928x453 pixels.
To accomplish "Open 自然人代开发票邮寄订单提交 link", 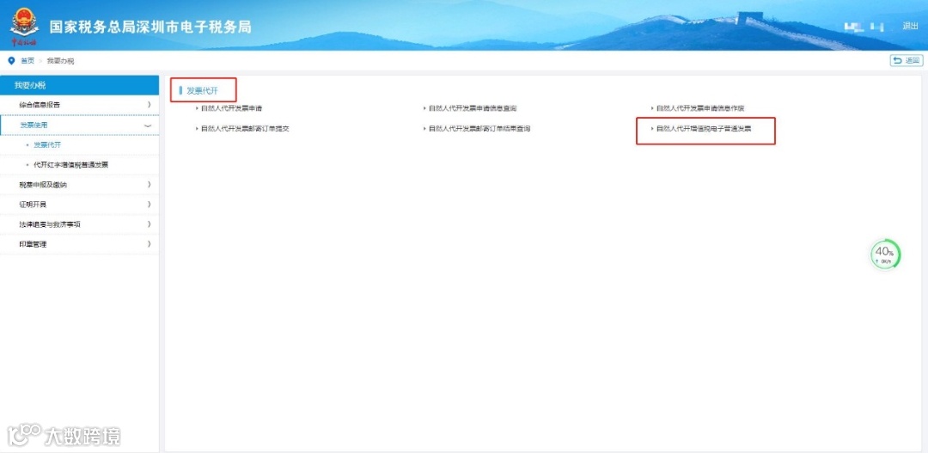I will tap(244, 128).
